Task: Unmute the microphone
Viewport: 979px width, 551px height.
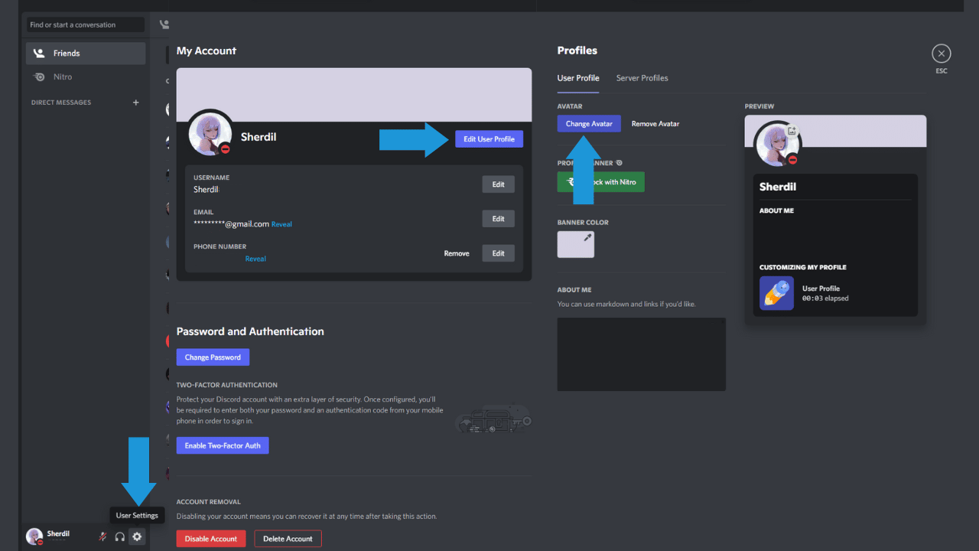Action: [102, 536]
